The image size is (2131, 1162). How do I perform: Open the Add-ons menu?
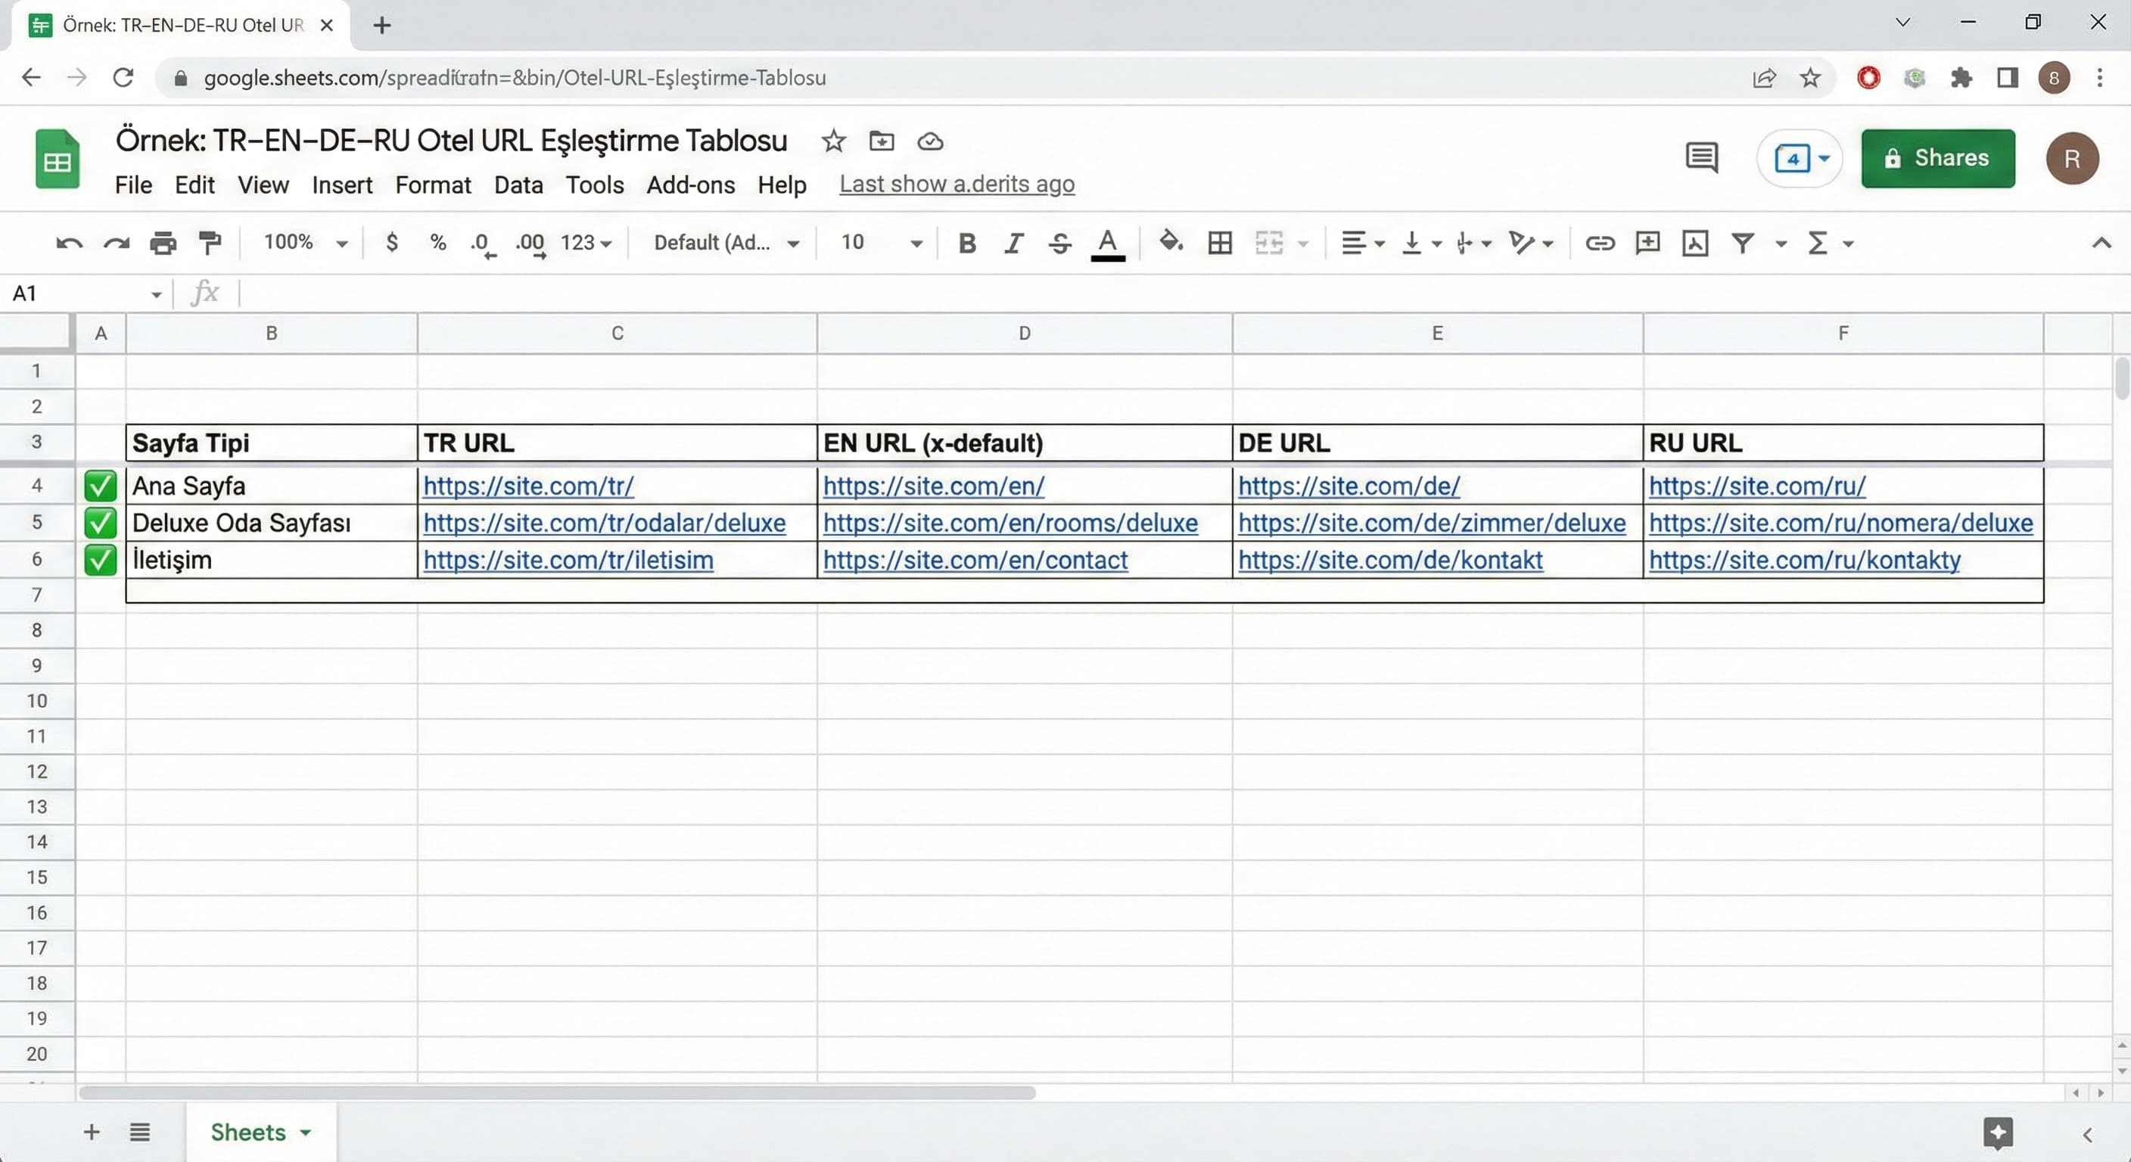click(x=690, y=185)
